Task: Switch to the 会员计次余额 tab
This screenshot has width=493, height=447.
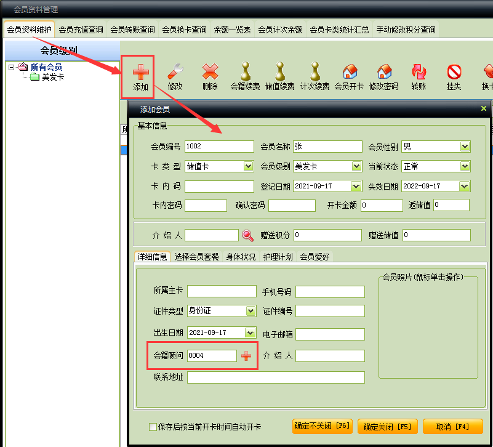Action: tap(280, 30)
